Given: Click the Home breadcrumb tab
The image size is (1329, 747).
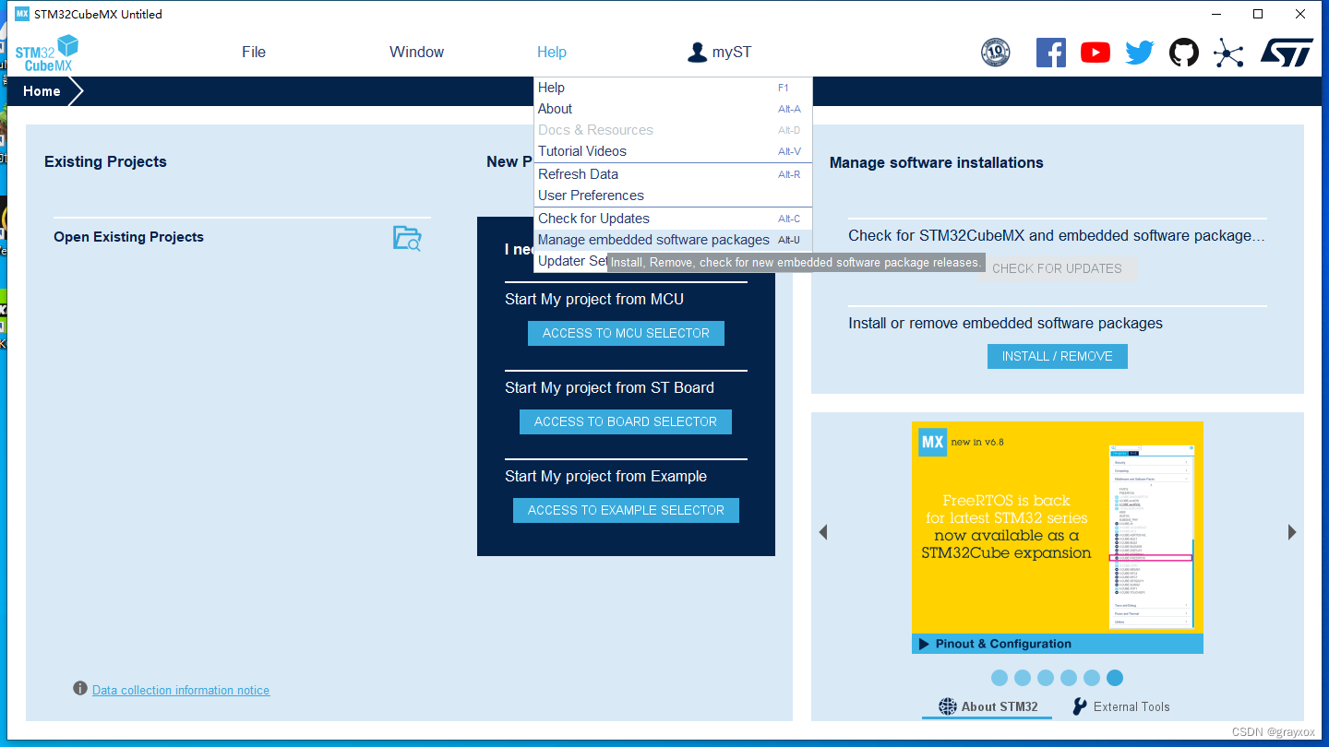Looking at the screenshot, I should point(42,91).
